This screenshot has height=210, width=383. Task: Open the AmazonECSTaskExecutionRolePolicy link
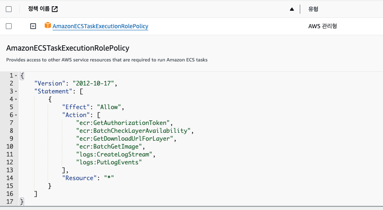(x=100, y=26)
